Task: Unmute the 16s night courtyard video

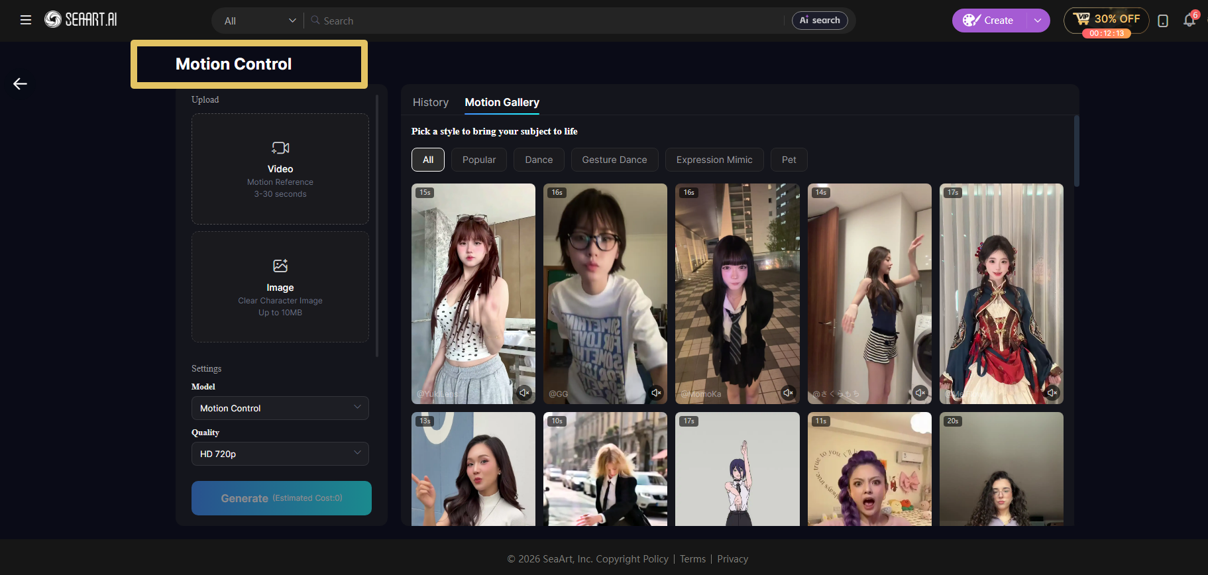Action: point(788,393)
